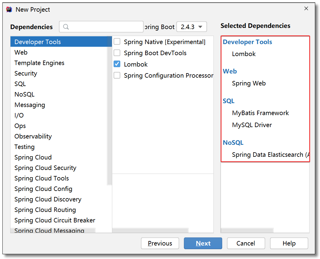Image resolution: width=320 pixels, height=259 pixels.
Task: Select MySQL Driver in selected list
Action: 252,125
